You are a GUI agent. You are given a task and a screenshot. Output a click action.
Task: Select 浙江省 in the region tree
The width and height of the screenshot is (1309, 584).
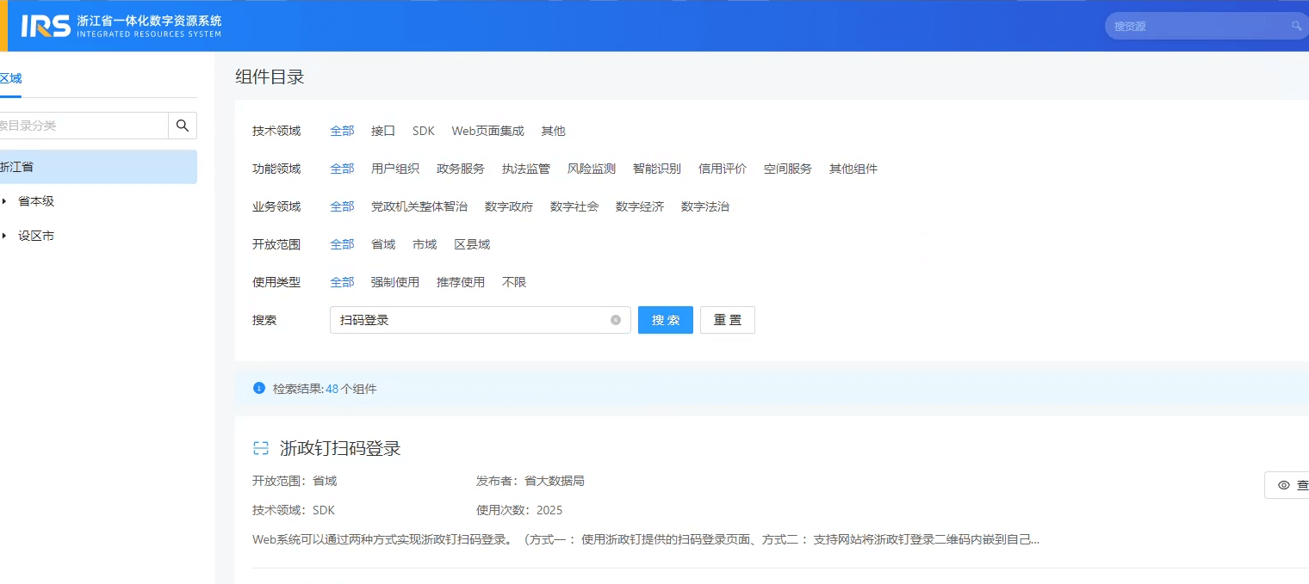(17, 167)
